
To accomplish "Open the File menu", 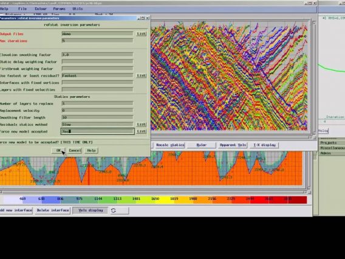I will click(x=22, y=9).
